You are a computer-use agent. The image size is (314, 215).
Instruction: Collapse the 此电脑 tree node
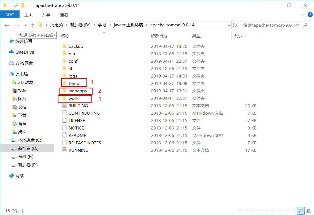coord(4,74)
